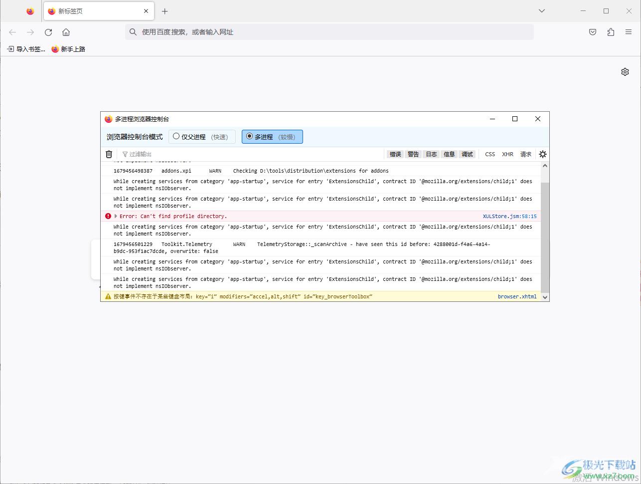Focus the address bar search field
Image resolution: width=641 pixels, height=484 pixels.
coord(329,32)
